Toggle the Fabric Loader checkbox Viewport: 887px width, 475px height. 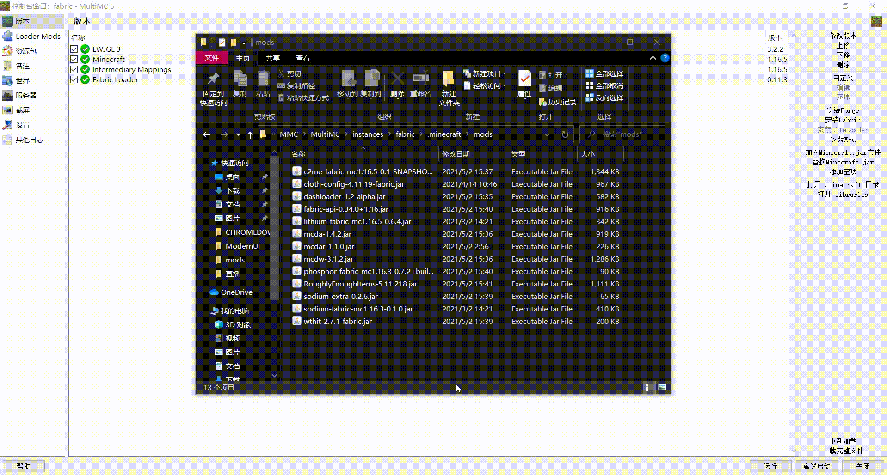pos(74,79)
